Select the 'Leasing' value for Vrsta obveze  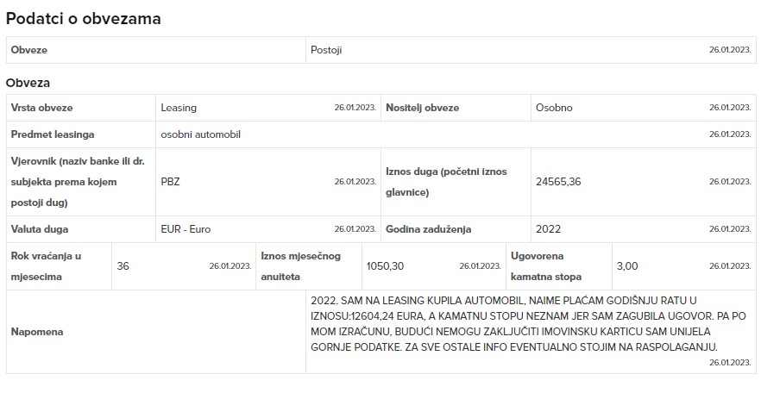pyautogui.click(x=179, y=108)
